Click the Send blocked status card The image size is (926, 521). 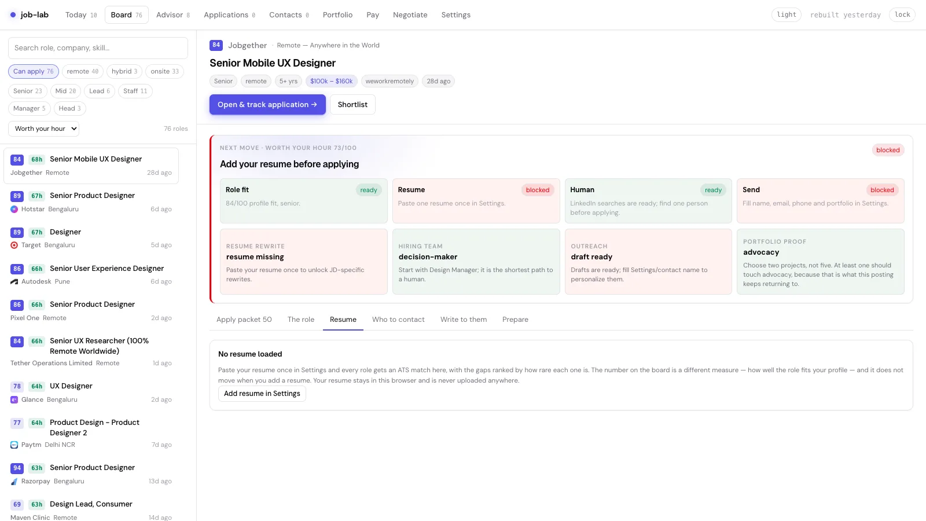pyautogui.click(x=821, y=201)
